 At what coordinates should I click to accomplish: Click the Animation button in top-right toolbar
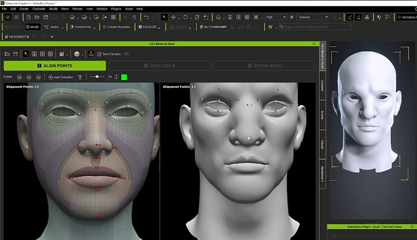[x=406, y=17]
